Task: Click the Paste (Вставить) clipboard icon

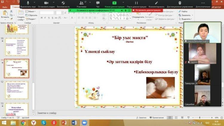Action: [x=5, y=13]
